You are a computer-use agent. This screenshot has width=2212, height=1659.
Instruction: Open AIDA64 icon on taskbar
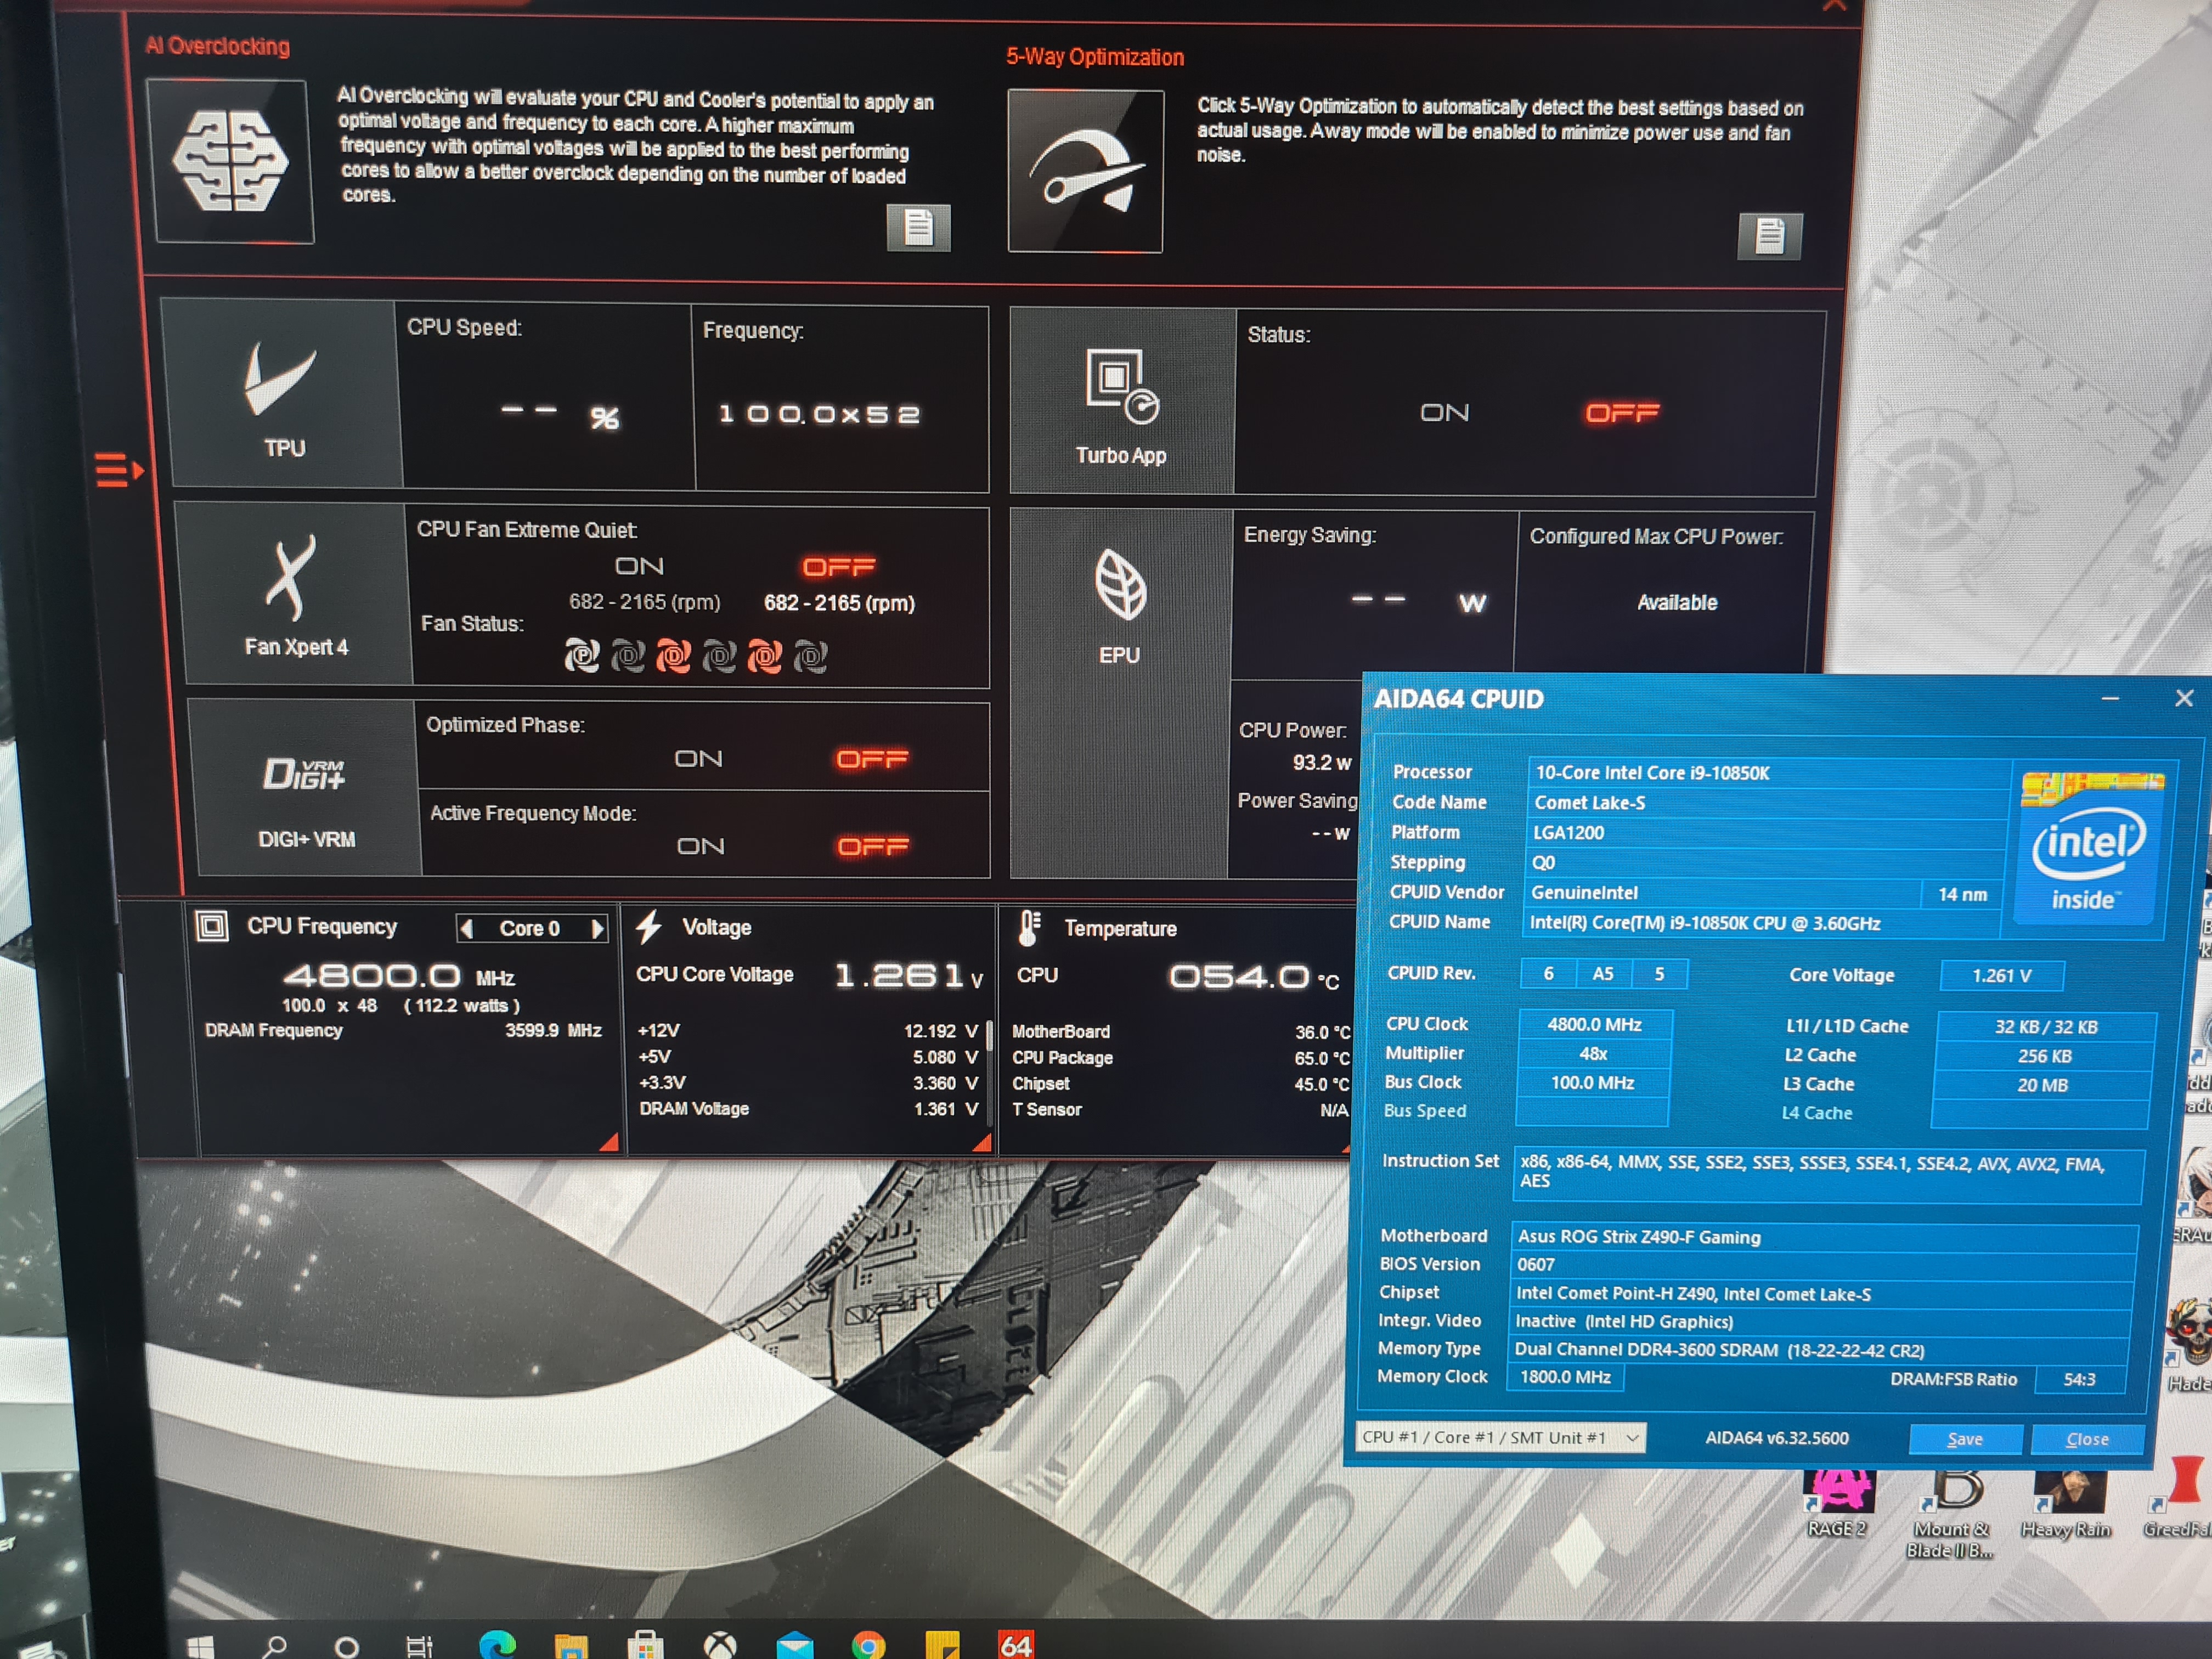coord(1016,1644)
